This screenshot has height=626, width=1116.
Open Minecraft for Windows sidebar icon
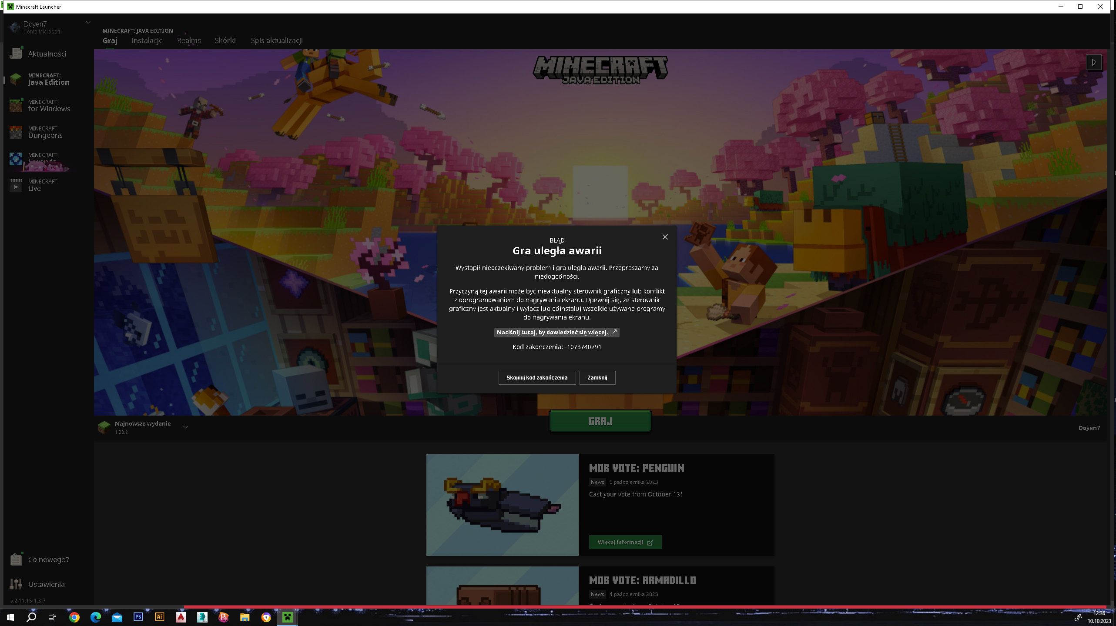click(16, 106)
